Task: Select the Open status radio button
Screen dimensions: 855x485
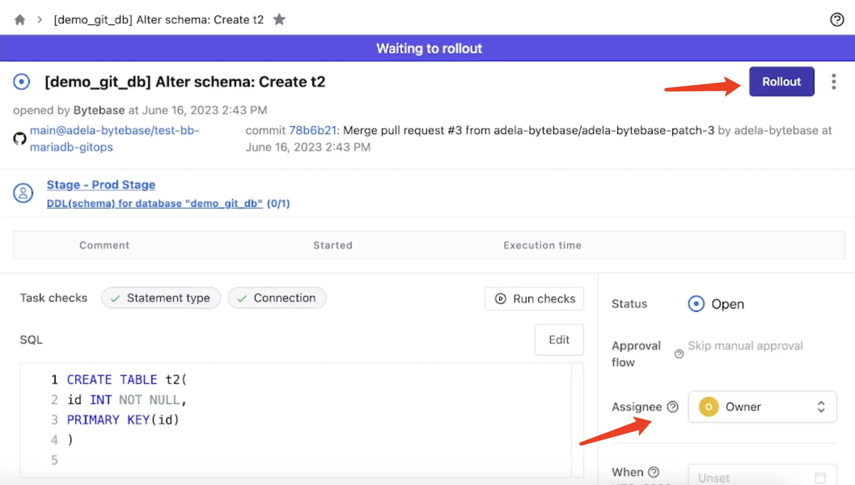Action: click(x=696, y=304)
